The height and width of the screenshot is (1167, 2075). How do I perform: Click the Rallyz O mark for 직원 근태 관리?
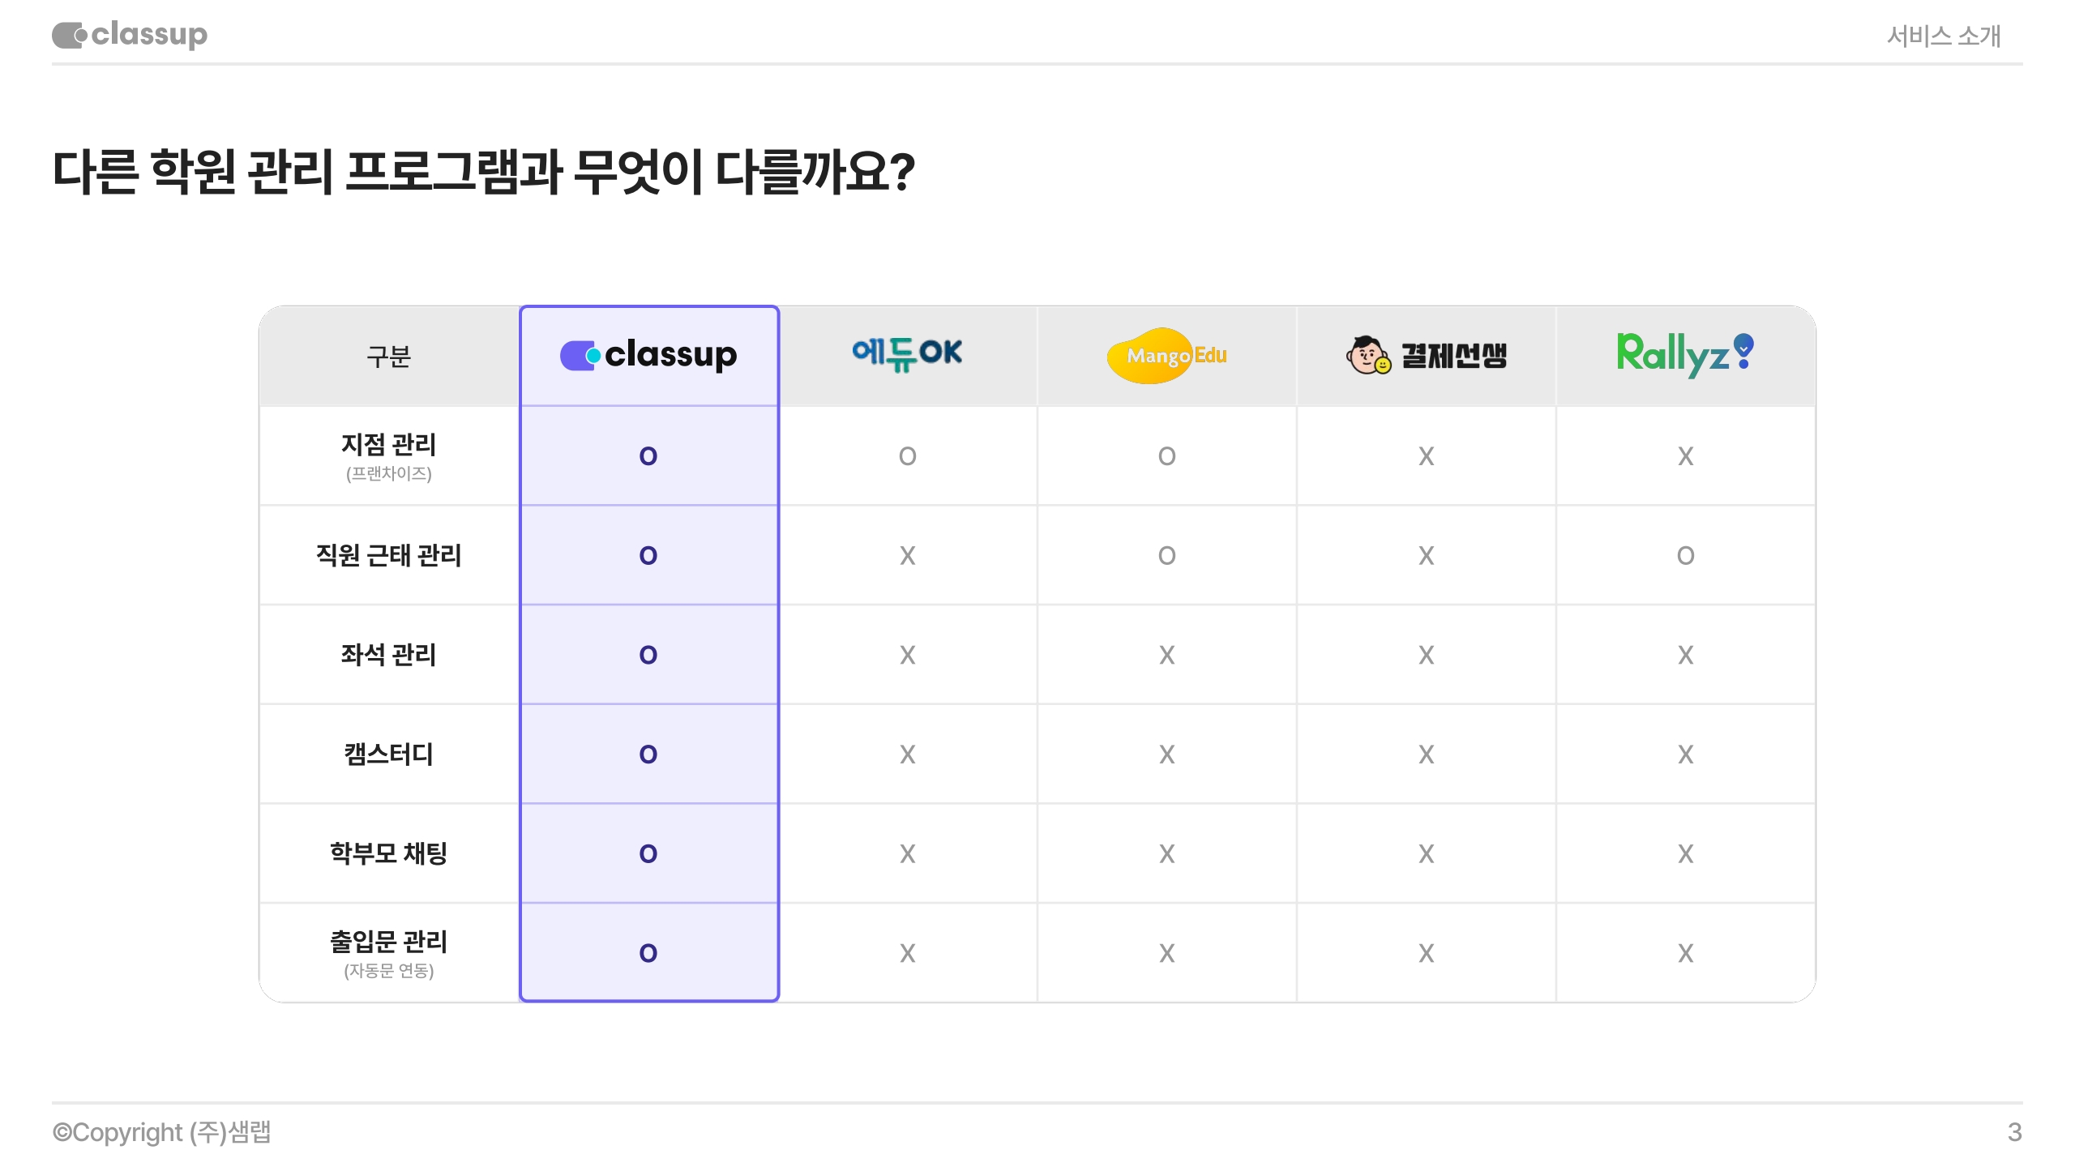(1685, 556)
